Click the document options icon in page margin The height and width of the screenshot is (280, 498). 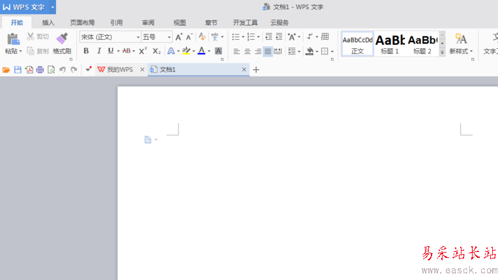point(148,139)
